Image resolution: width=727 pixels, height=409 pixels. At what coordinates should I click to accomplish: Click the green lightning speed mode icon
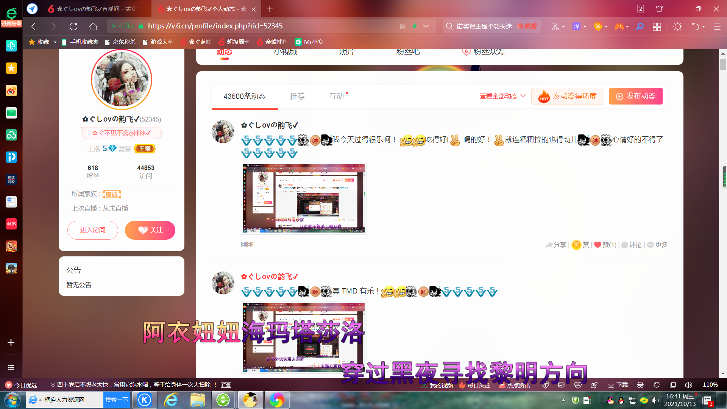click(x=415, y=26)
